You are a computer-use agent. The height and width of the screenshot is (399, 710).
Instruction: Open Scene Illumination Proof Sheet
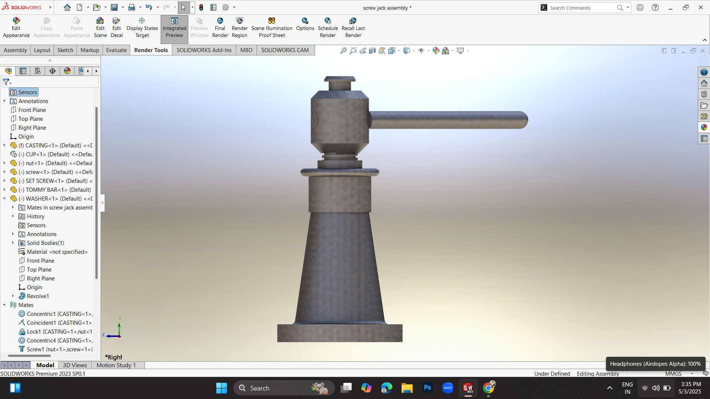point(272,28)
